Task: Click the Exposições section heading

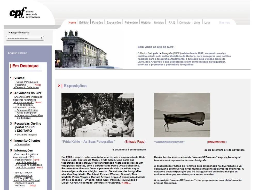Action: (x=75, y=86)
